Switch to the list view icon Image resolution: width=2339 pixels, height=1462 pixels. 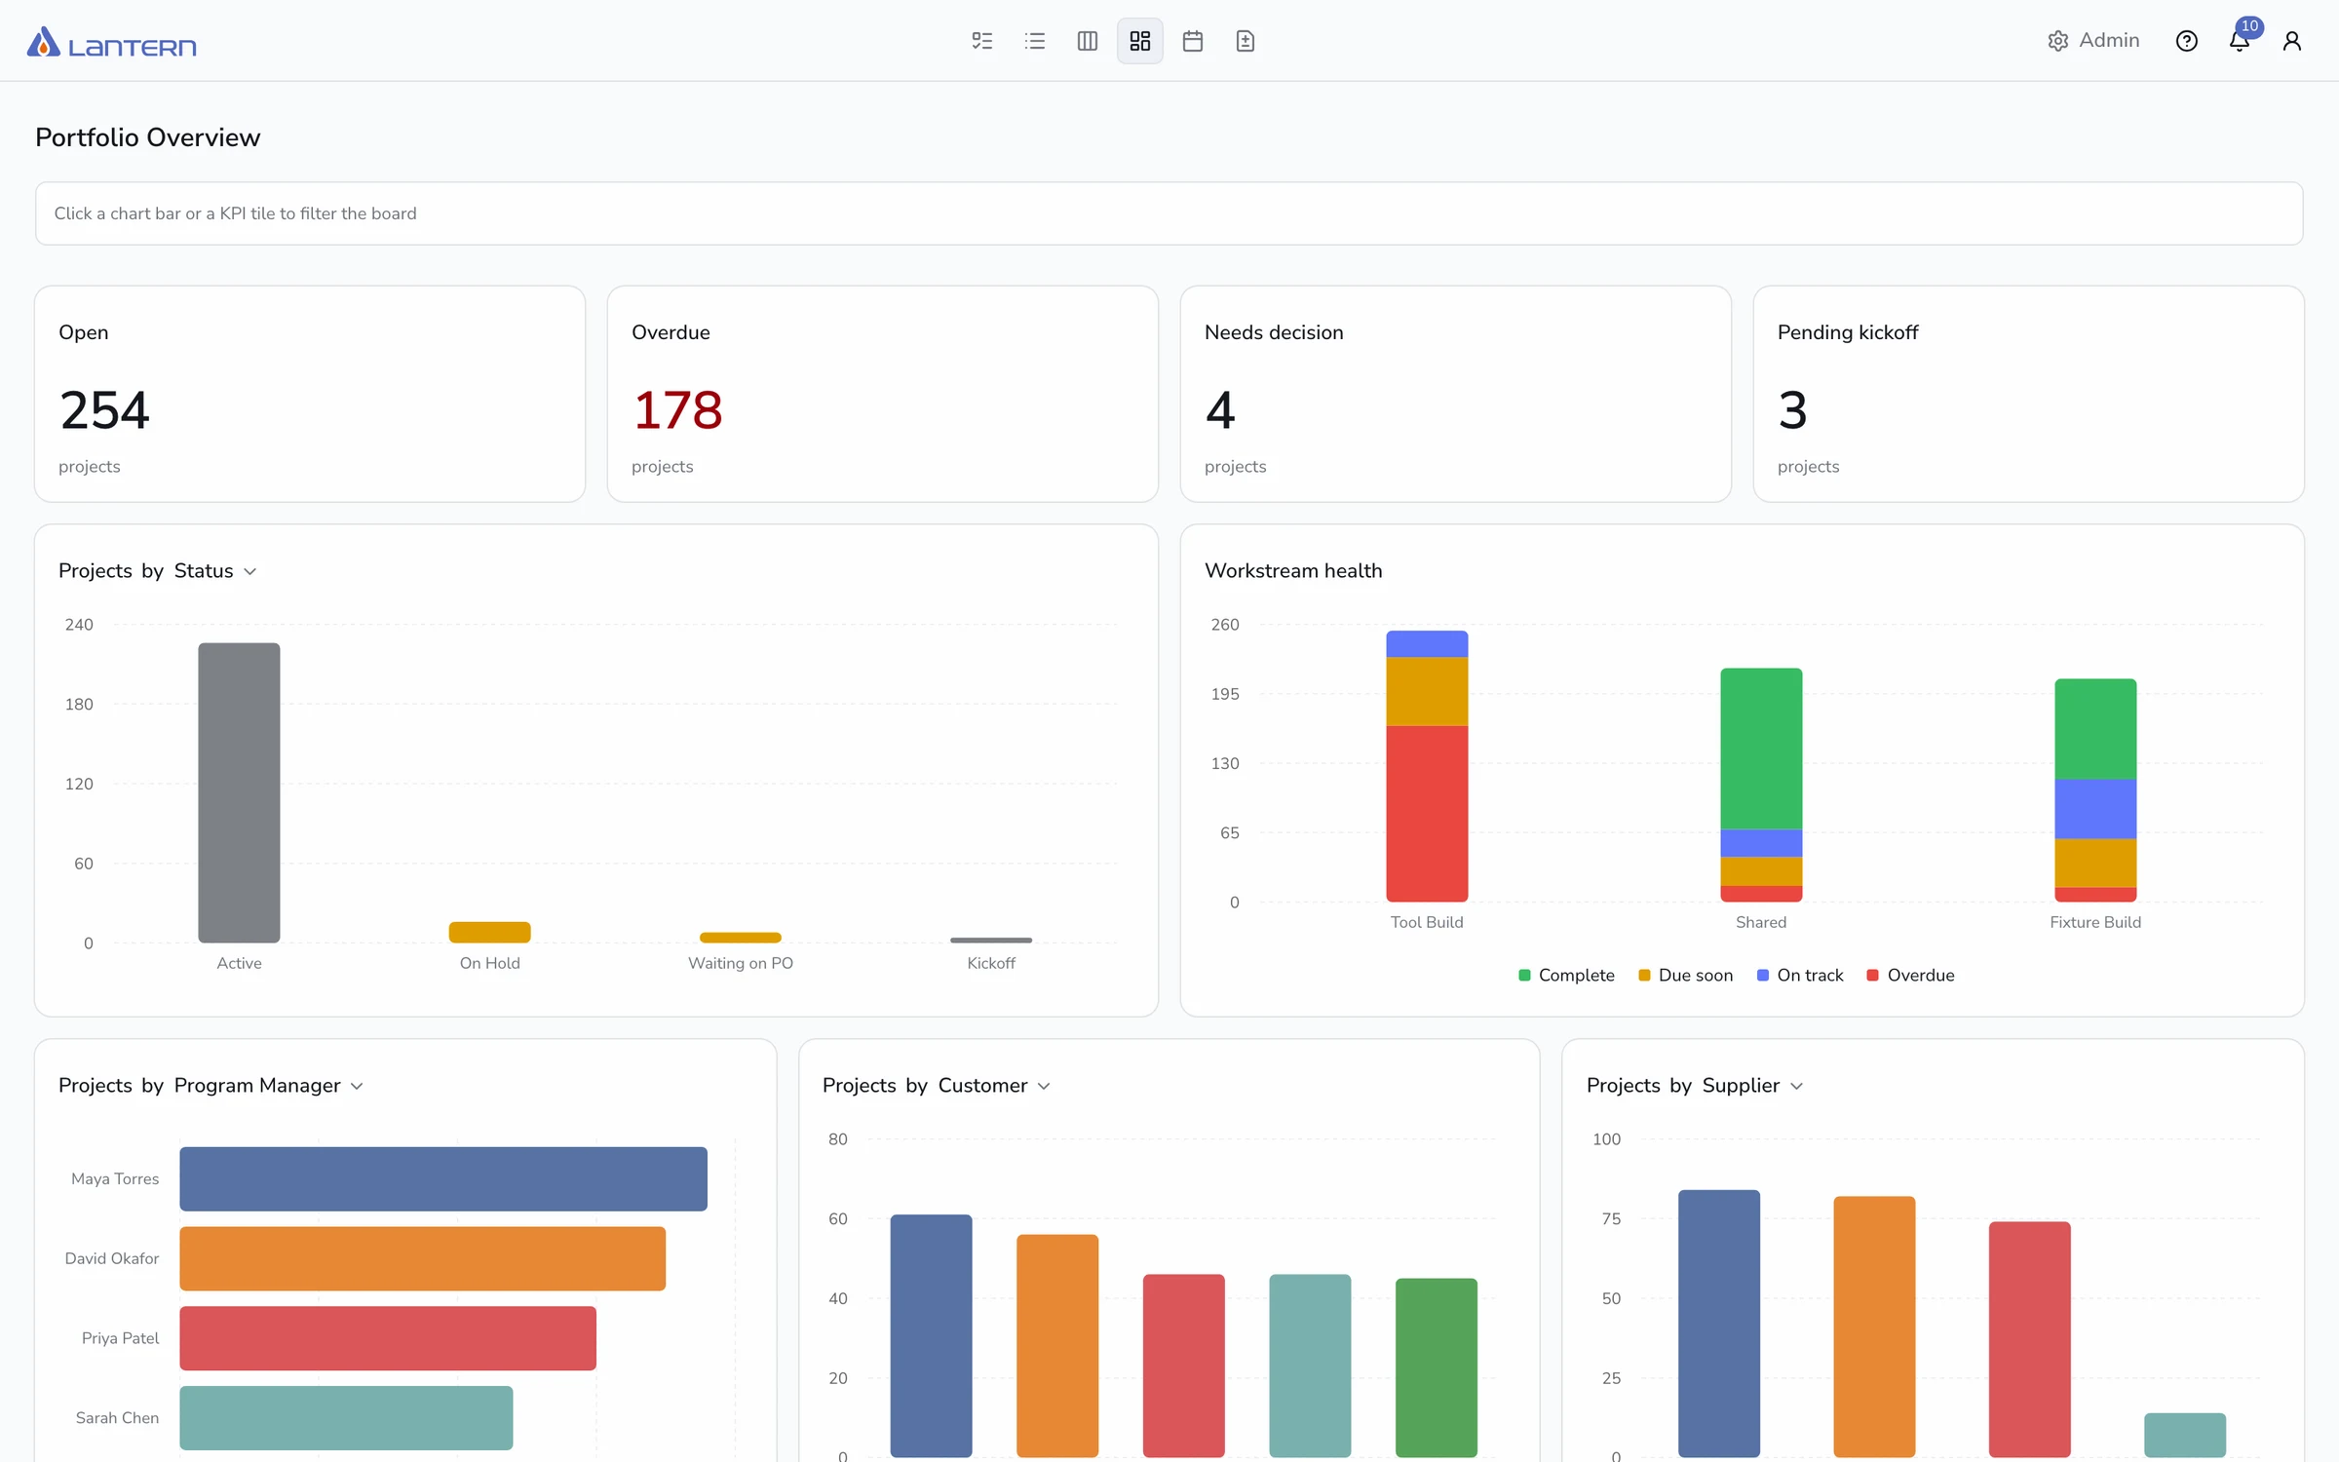[1035, 41]
